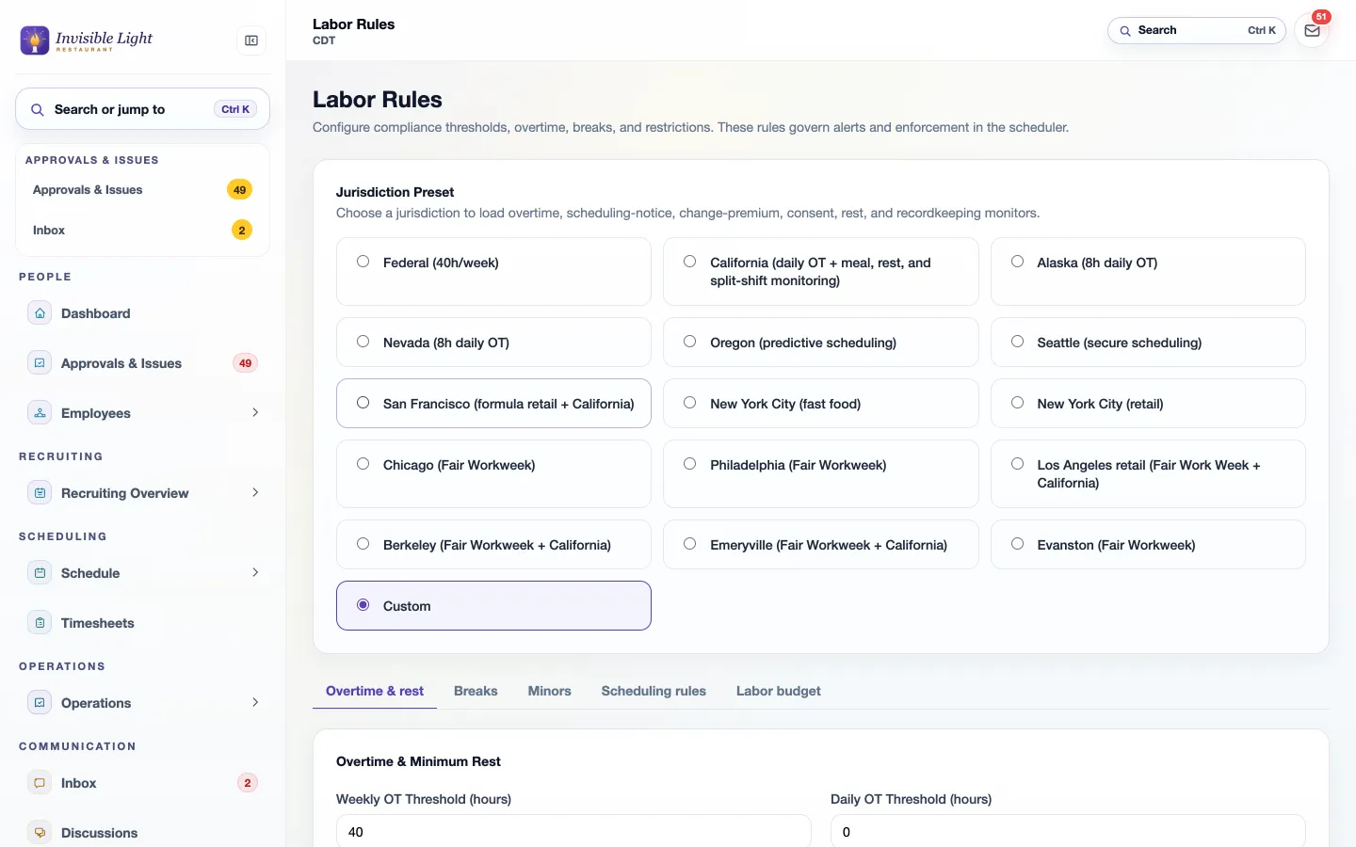
Task: Collapse the sidebar panel icon
Action: [x=251, y=40]
